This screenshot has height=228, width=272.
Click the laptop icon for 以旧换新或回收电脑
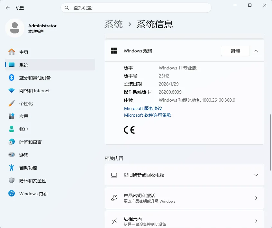point(114,175)
